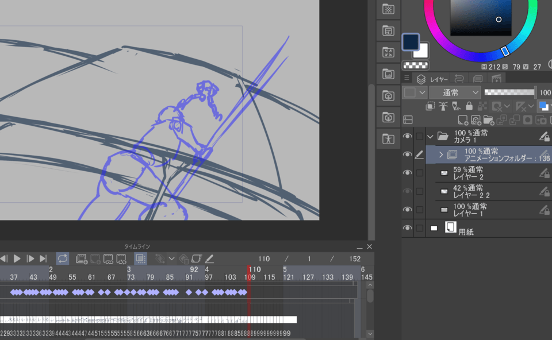Hide レイヤー 2 with the eye icon
552x340 pixels.
pos(407,173)
